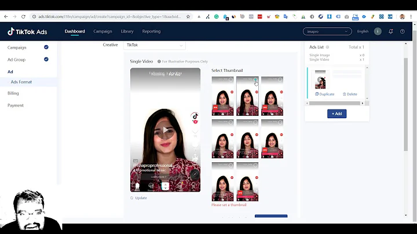Click the blue download arrow extension icon
Screen dimensions: 417x234
[x=329, y=16]
